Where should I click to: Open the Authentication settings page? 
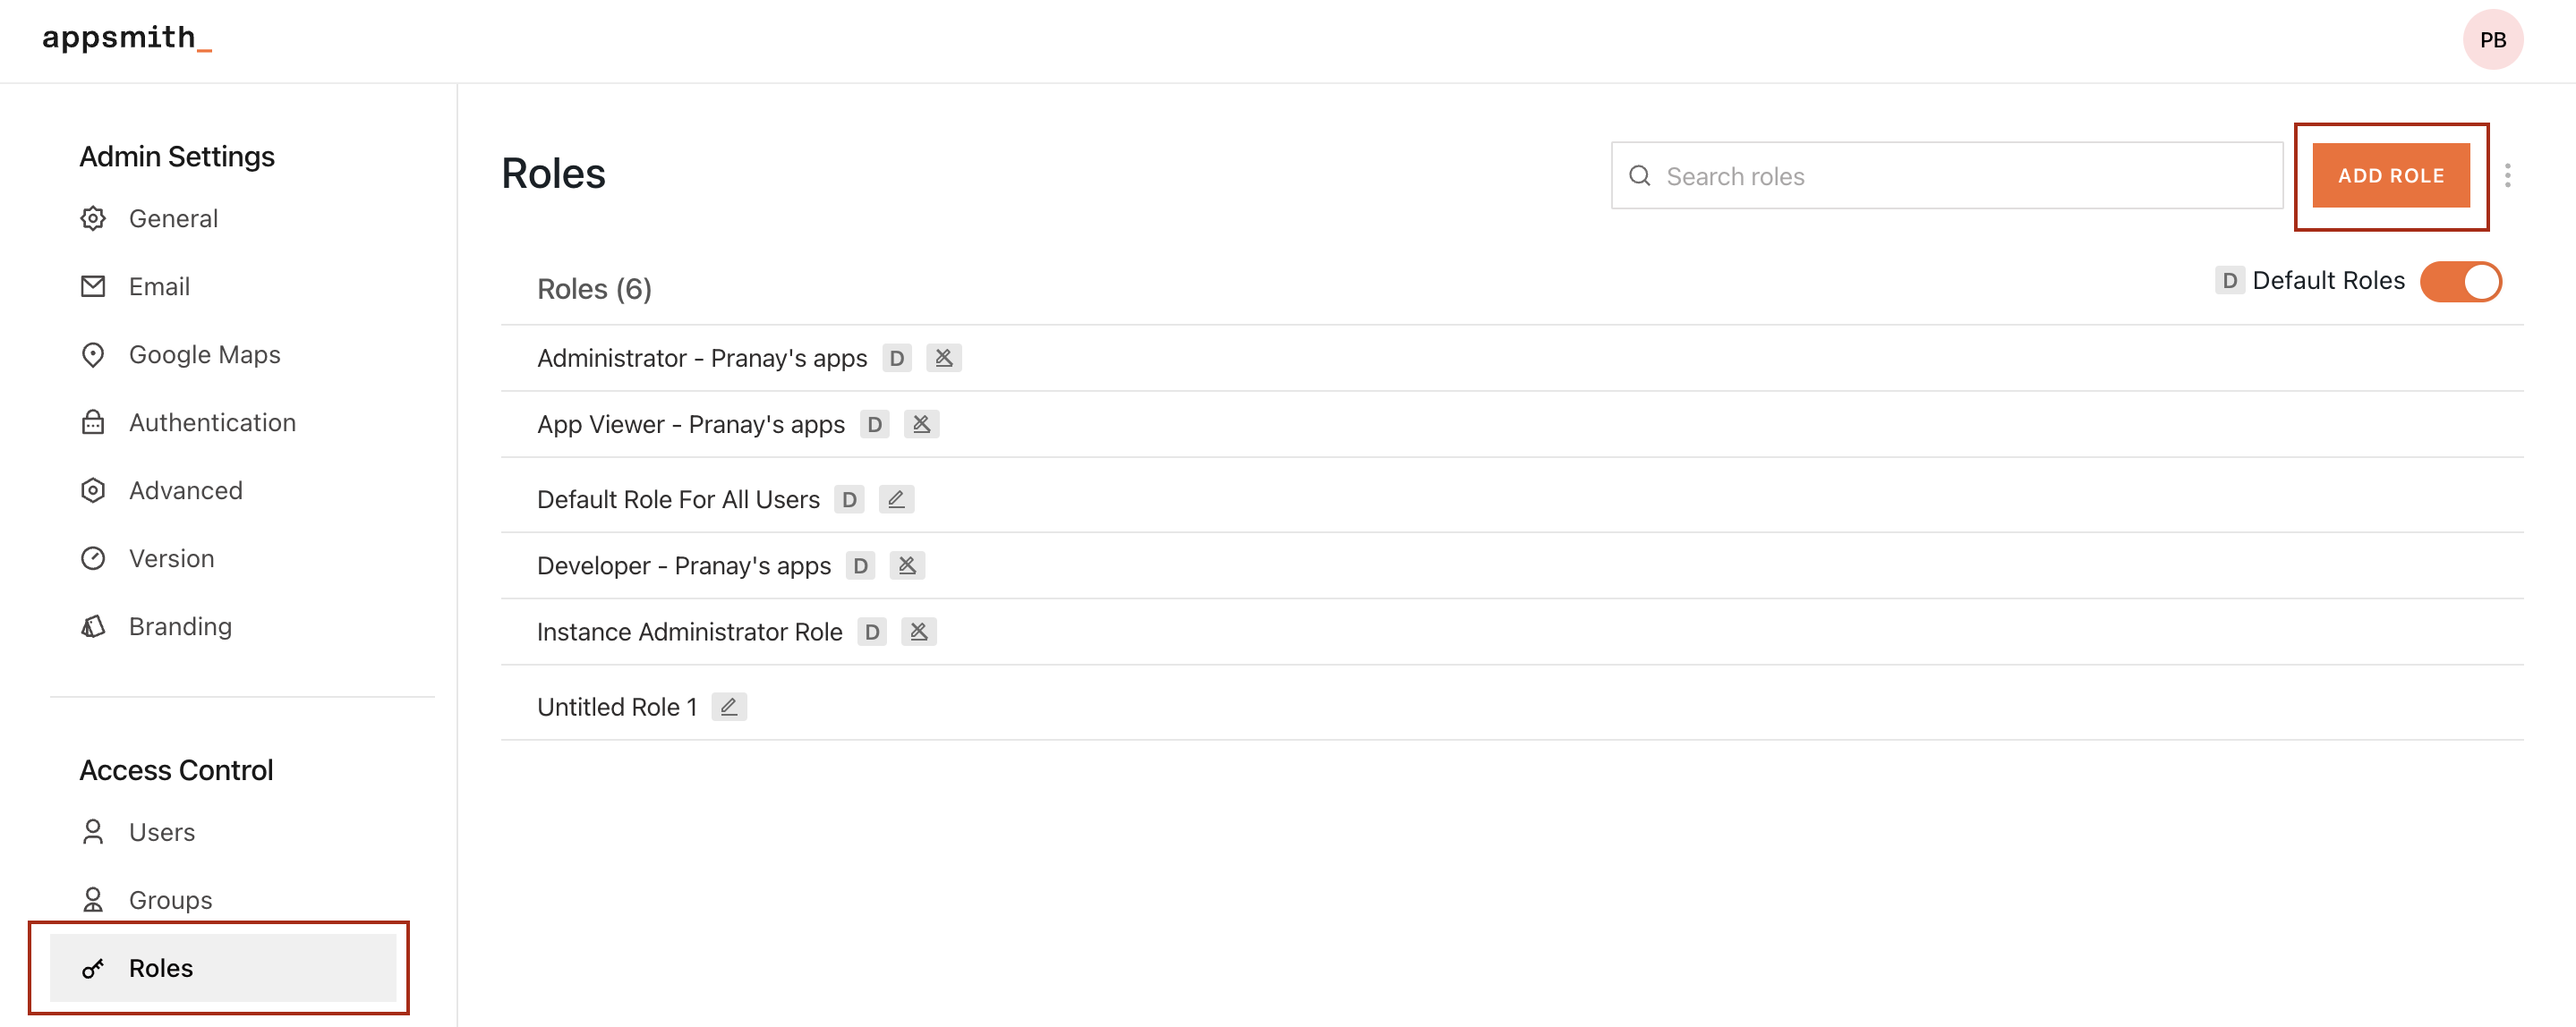coord(212,422)
